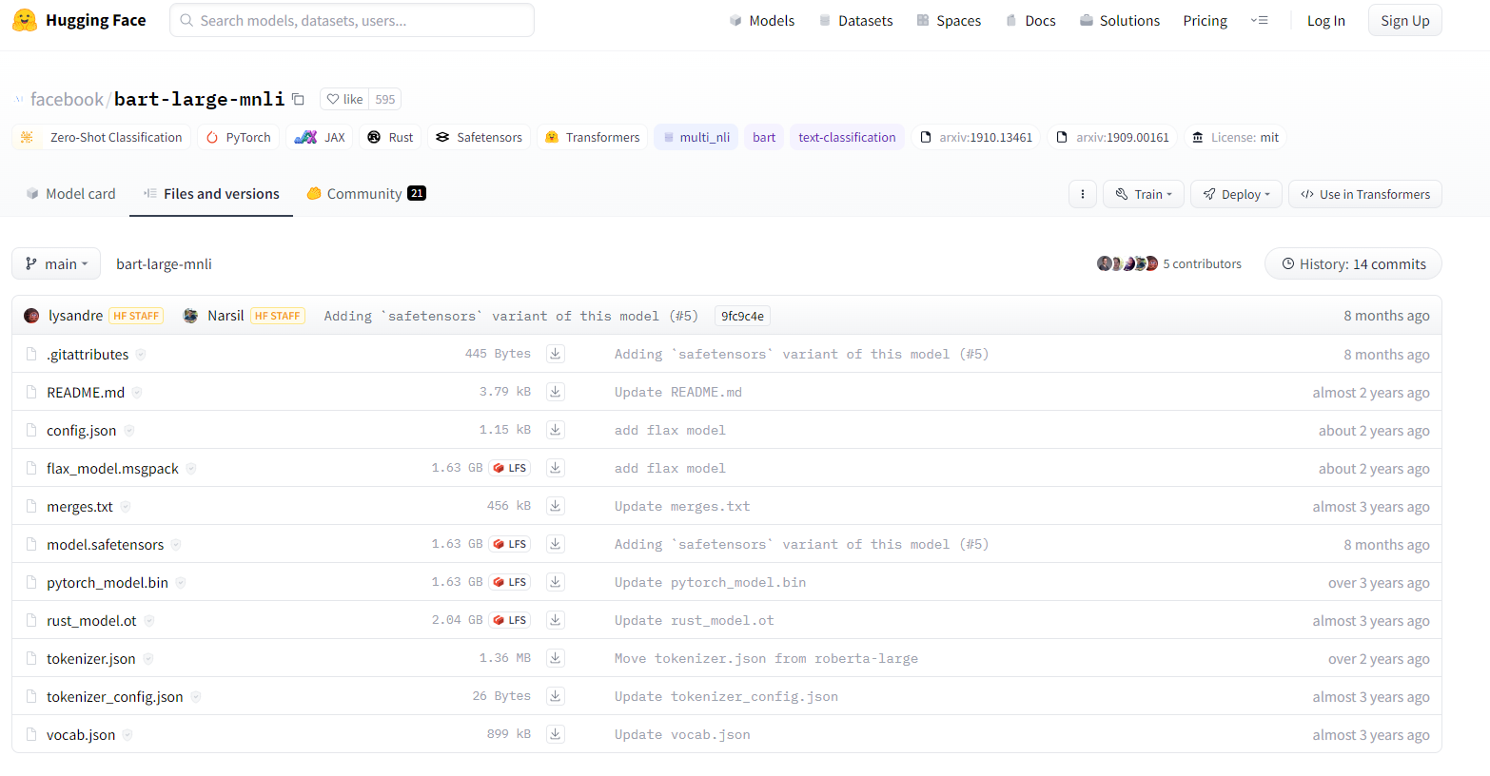Click the security scan icon beside README.md

point(137,393)
